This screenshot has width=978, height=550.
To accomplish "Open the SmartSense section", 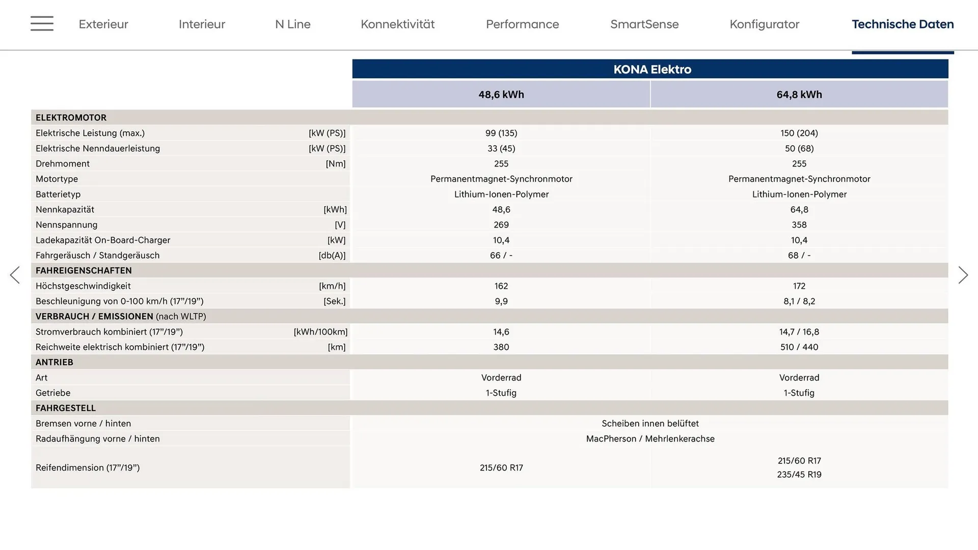I will [644, 24].
